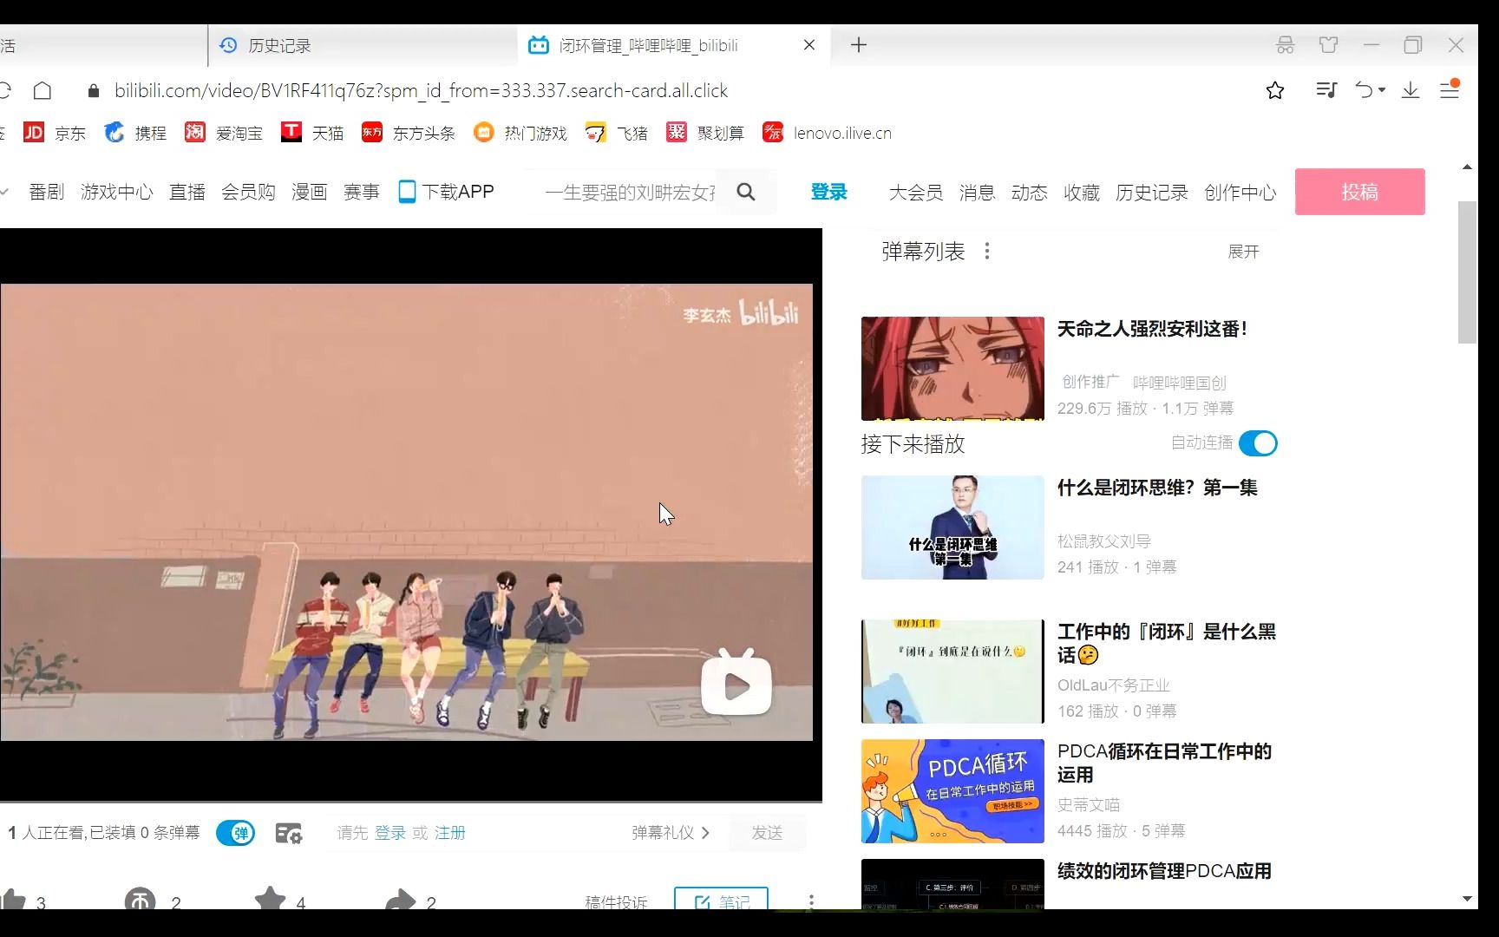Give coins with the 币 icon

coord(141,901)
